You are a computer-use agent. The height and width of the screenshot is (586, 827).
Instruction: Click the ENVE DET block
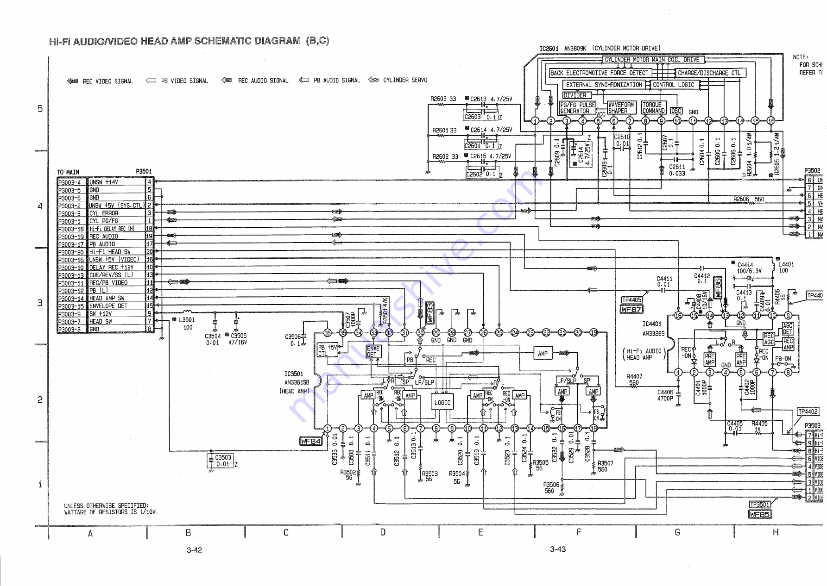point(373,351)
